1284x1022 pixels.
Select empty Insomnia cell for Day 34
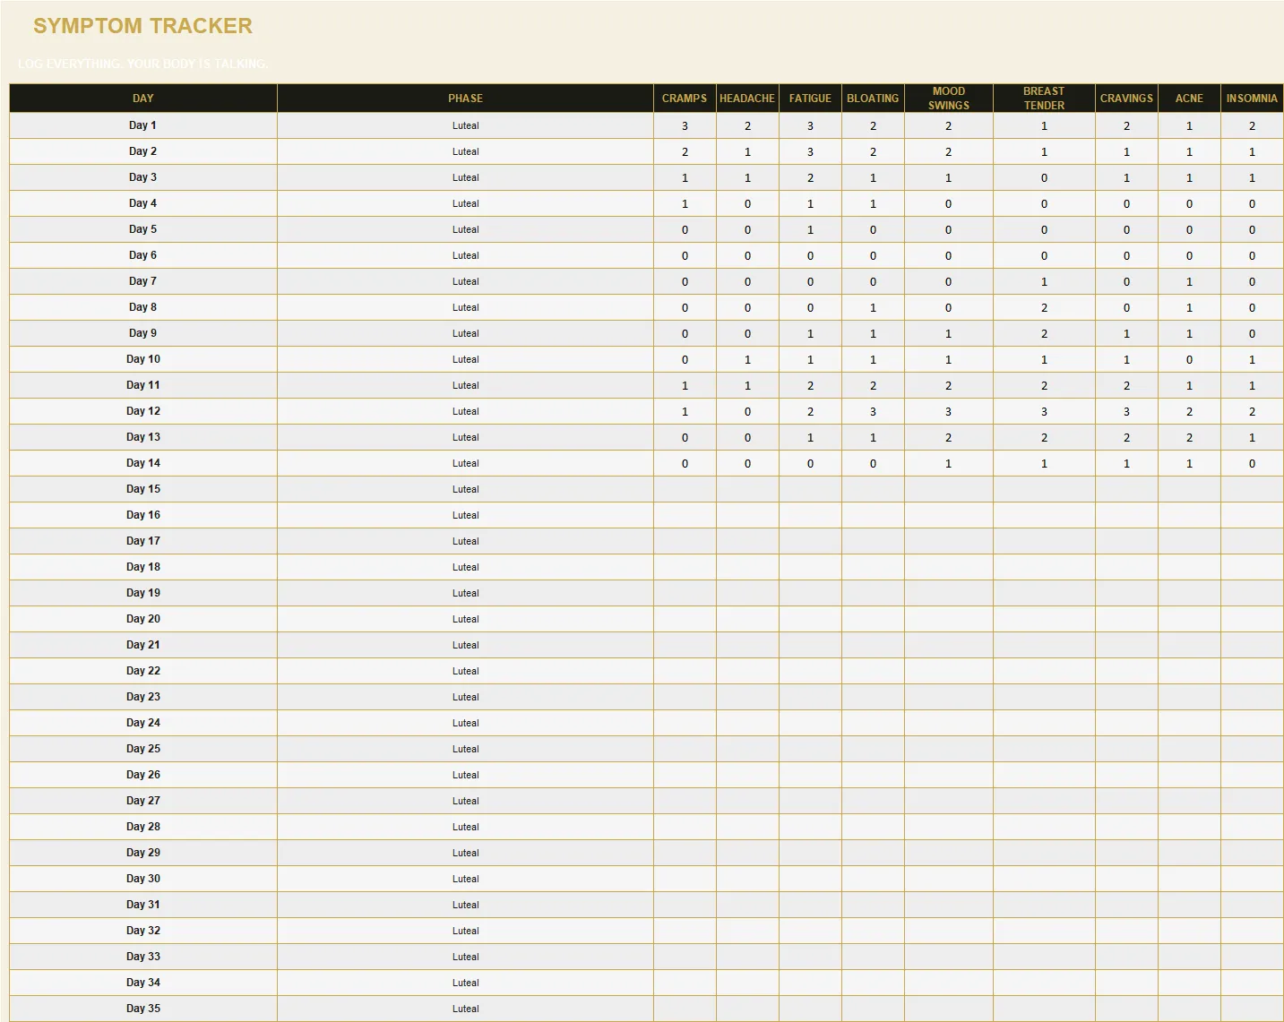tap(1252, 983)
